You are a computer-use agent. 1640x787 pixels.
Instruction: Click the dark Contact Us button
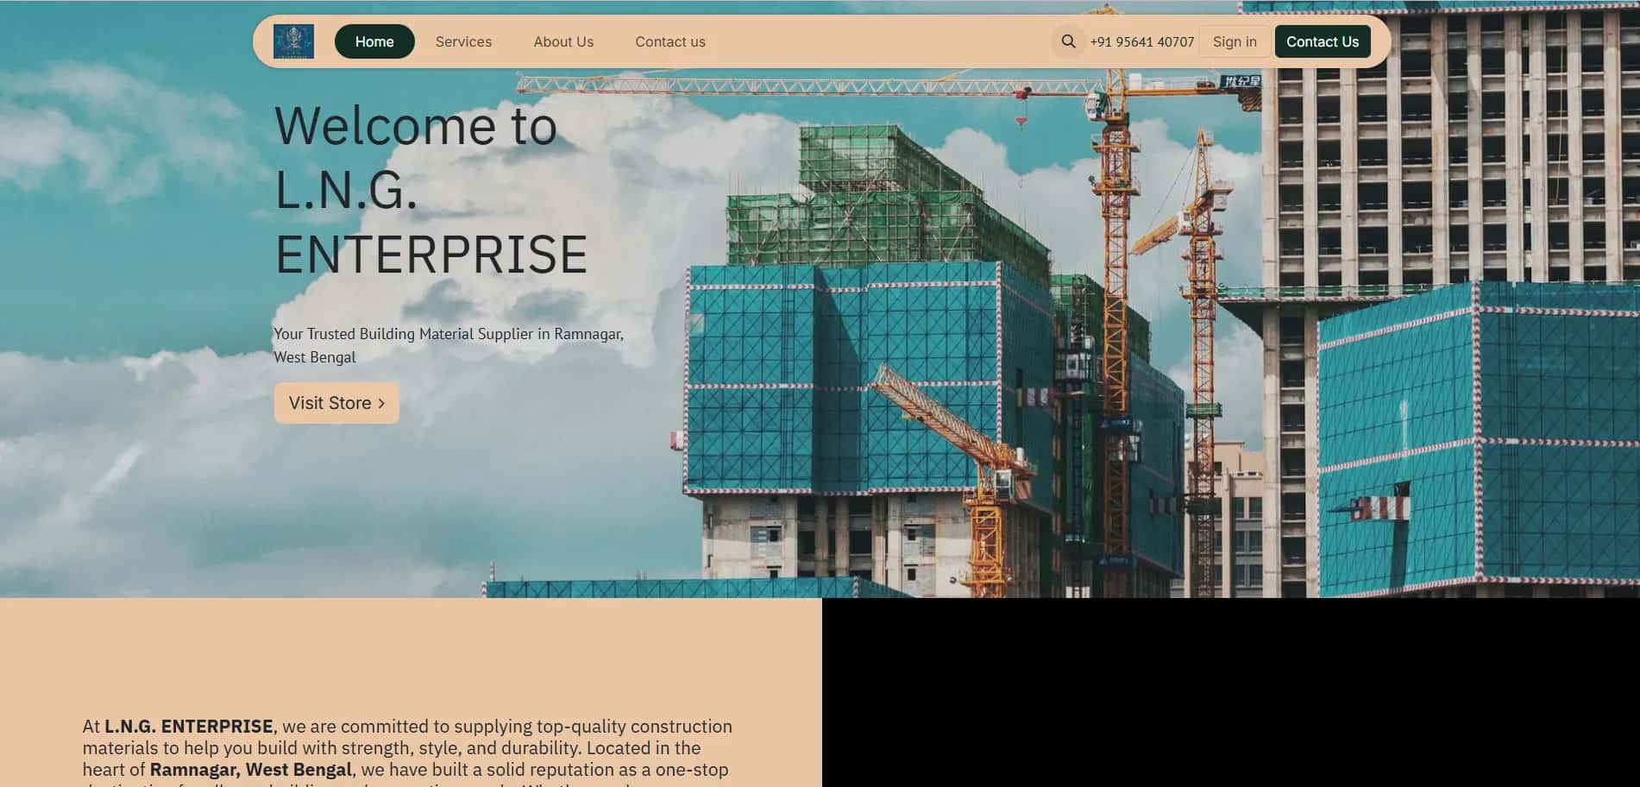click(x=1323, y=41)
